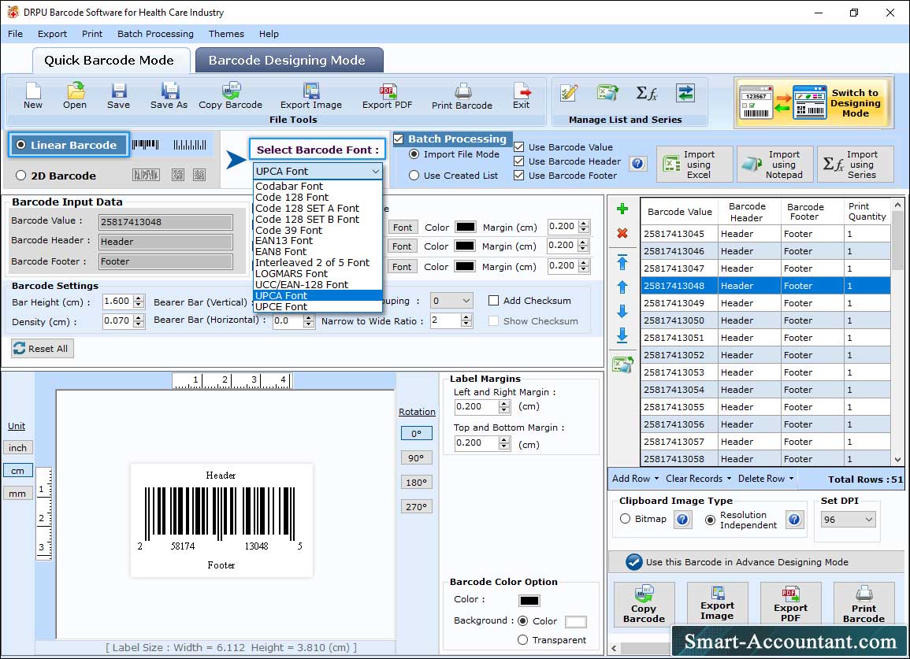Uncheck Use Barcode Value checkbox
The width and height of the screenshot is (910, 659).
point(519,147)
